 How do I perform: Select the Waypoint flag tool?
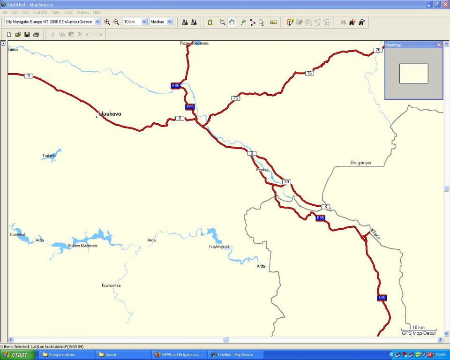click(243, 22)
